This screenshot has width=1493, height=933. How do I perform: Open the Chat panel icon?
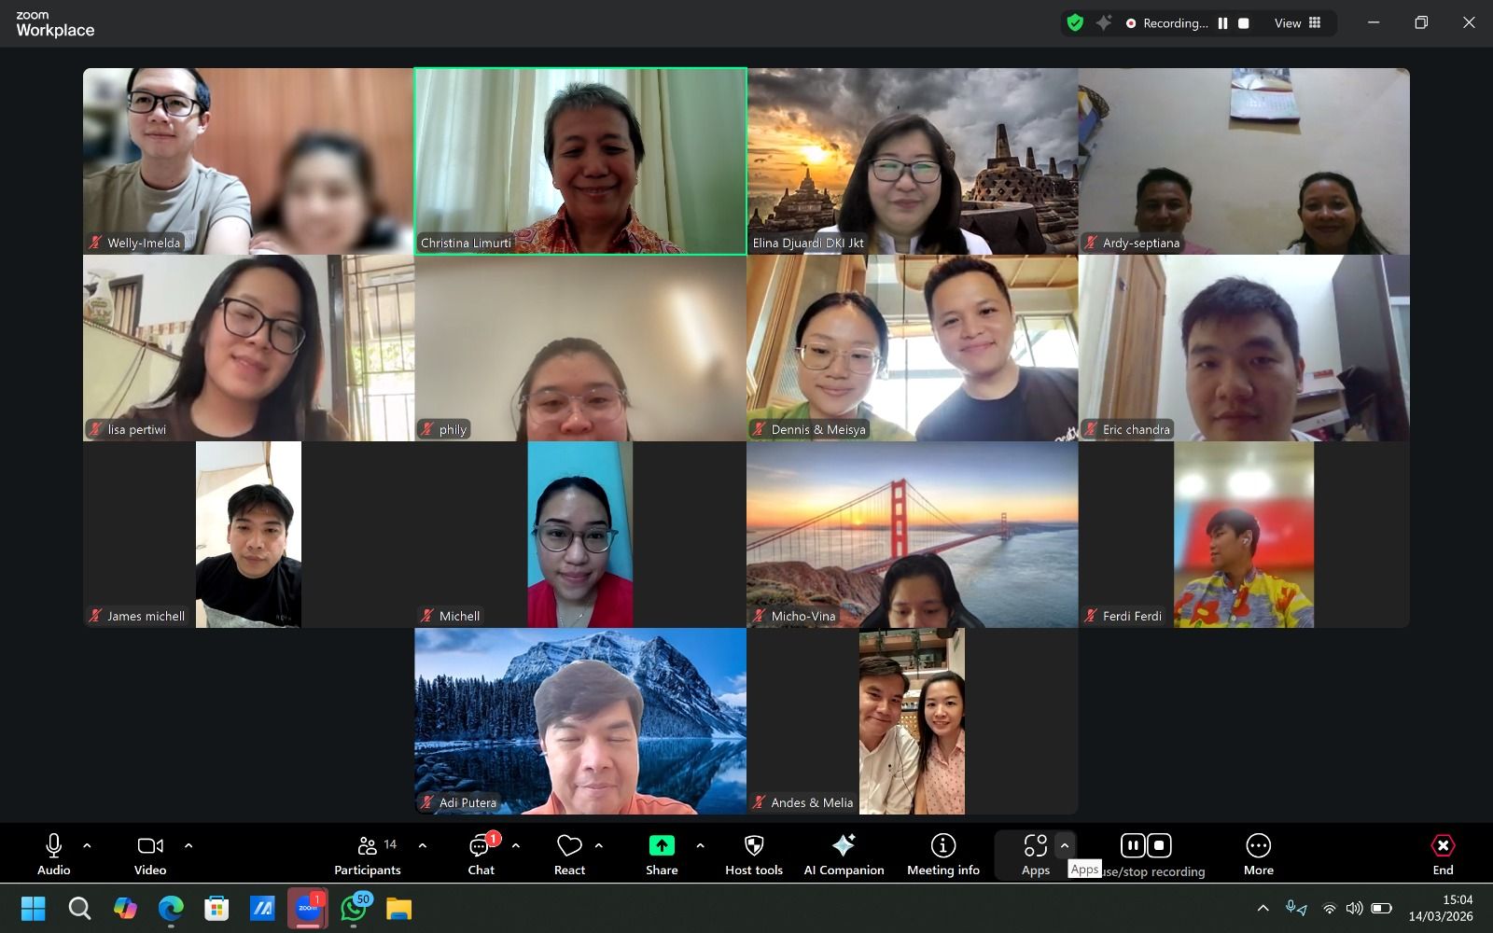point(481,847)
